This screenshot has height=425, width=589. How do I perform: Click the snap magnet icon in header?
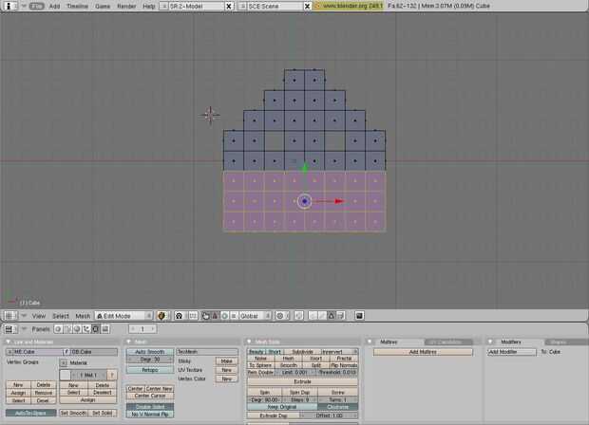click(298, 316)
